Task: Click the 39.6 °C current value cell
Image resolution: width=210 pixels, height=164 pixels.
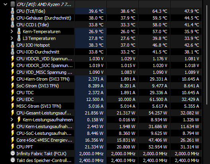Action: pyautogui.click(x=90, y=11)
